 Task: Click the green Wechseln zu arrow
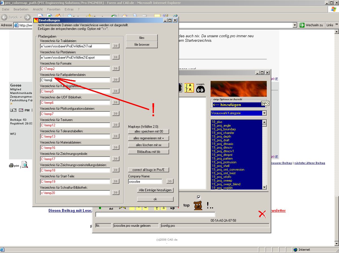coord(302,25)
